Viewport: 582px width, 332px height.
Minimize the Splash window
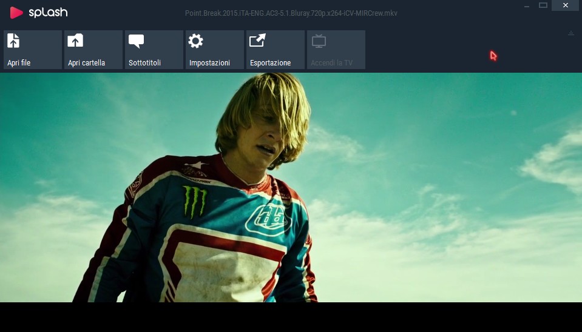526,6
